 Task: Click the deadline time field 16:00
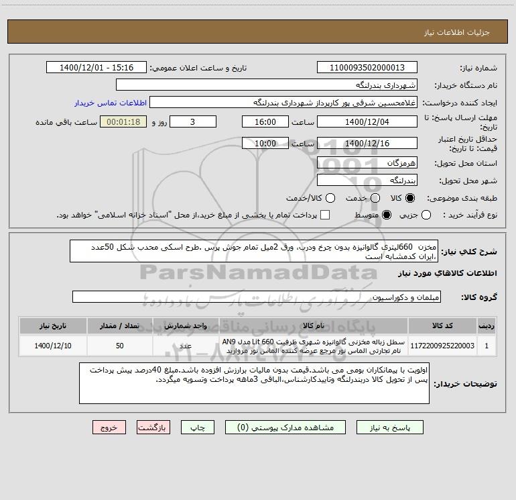point(265,121)
